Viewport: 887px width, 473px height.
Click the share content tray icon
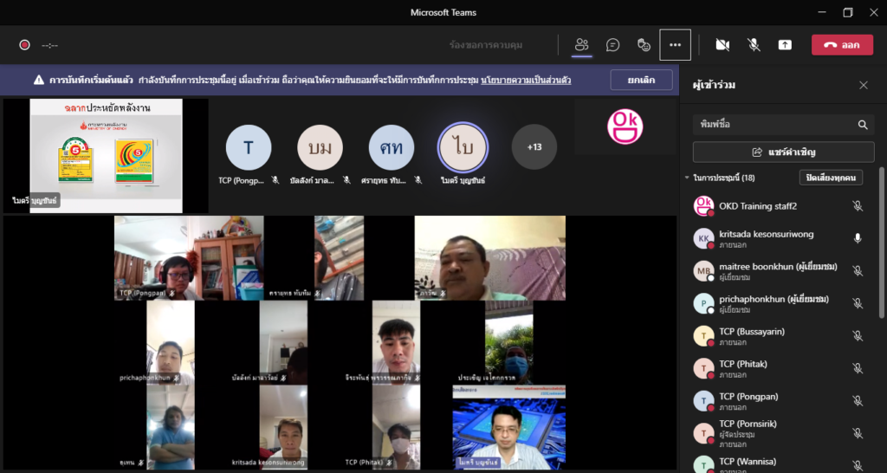785,45
